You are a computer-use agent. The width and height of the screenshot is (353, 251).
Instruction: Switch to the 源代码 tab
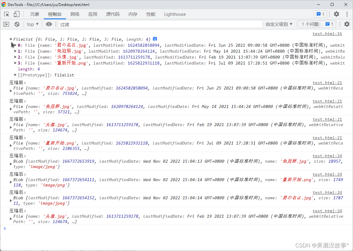coord(113,14)
